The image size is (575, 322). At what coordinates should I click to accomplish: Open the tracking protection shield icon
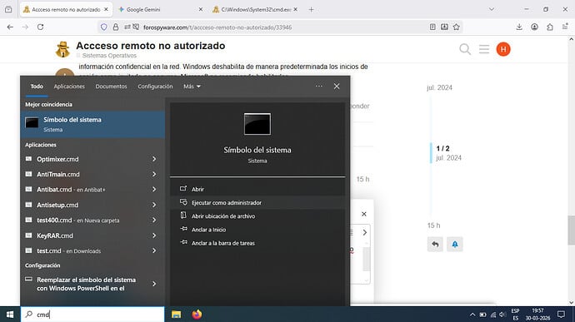click(104, 27)
